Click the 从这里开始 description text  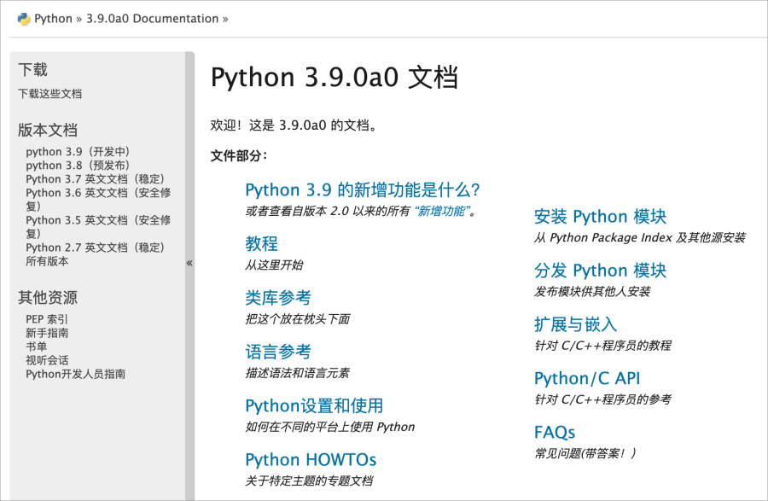point(274,265)
